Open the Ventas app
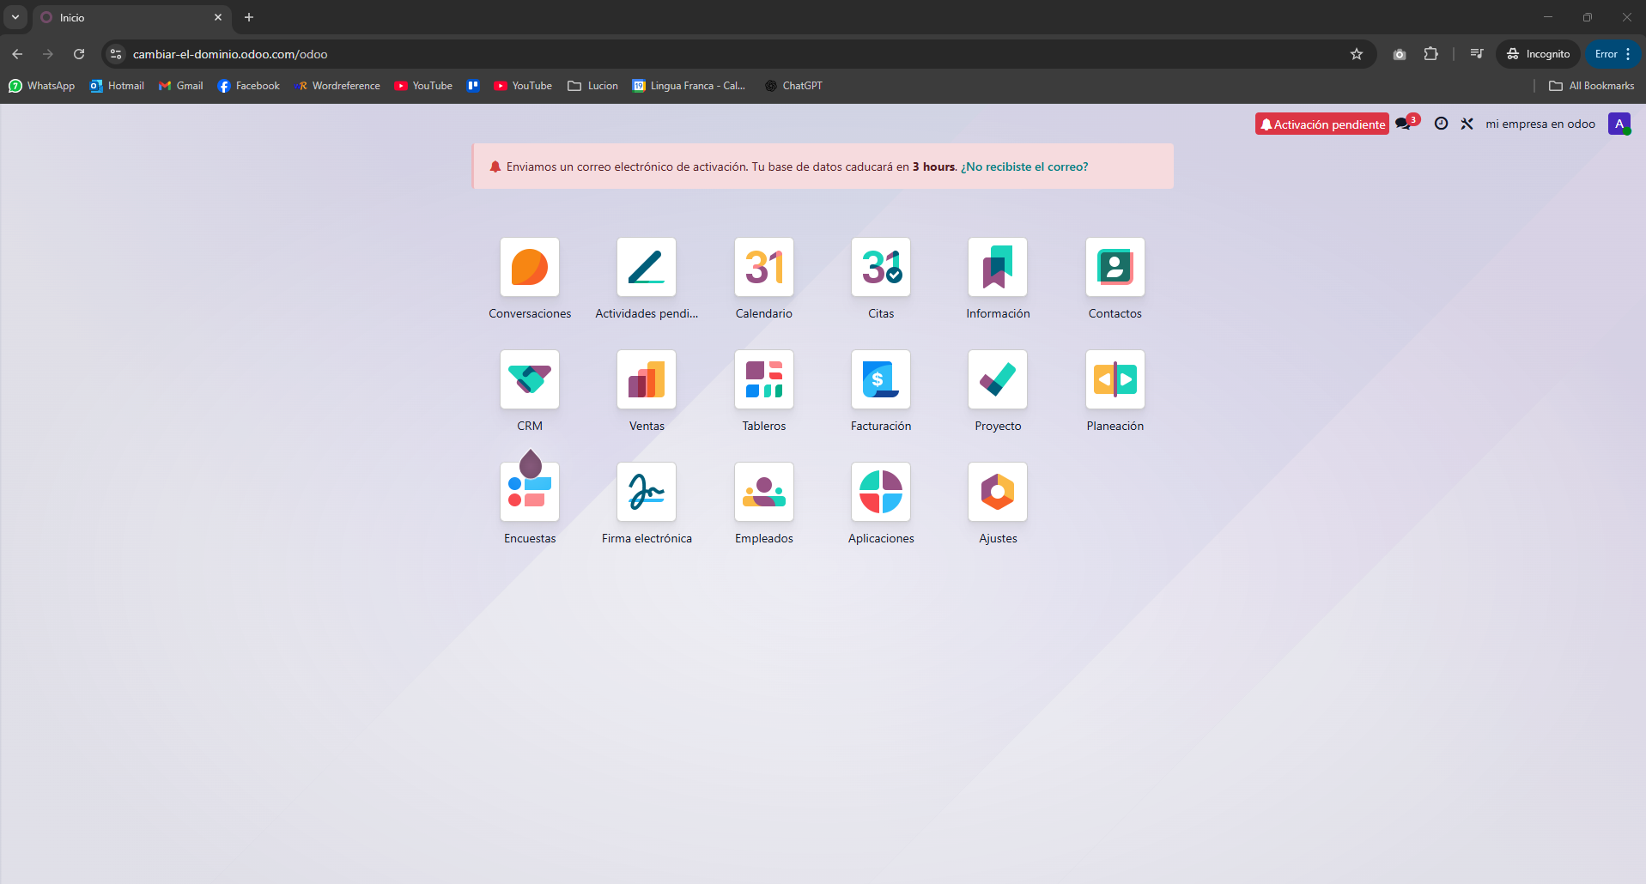 647,380
